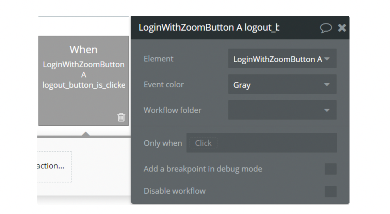Click the small triangle pointer below the event
Screen dimensions: 390x214
pos(86,133)
